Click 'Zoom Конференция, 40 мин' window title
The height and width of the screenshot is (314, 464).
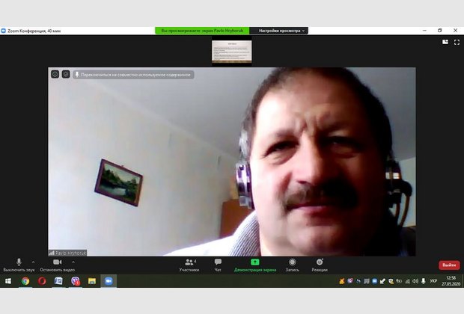pyautogui.click(x=34, y=31)
